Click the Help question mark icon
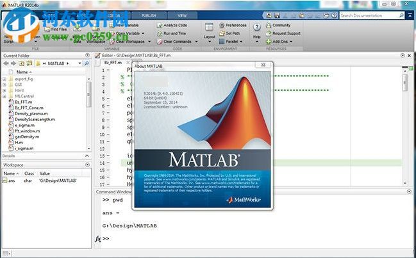Screen dimensions: 416x258 click(256, 27)
